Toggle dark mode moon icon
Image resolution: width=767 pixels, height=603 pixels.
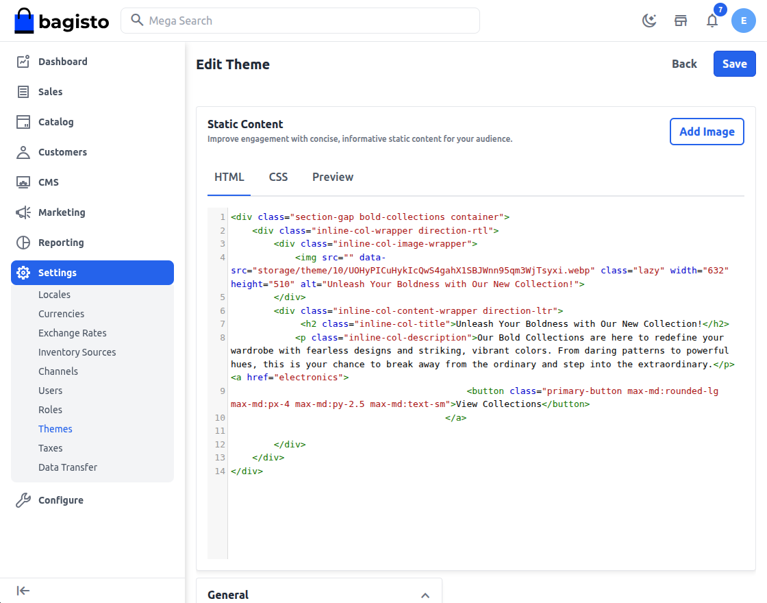pyautogui.click(x=649, y=21)
